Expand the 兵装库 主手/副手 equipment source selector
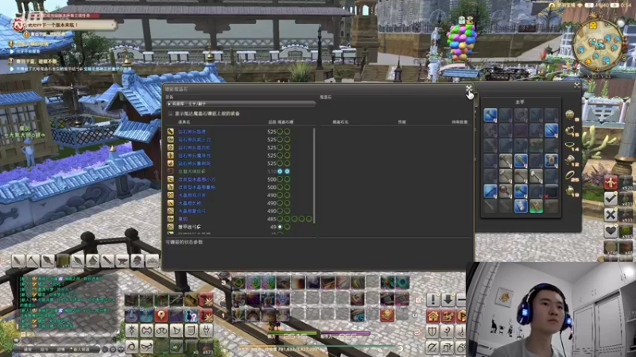 pyautogui.click(x=241, y=104)
